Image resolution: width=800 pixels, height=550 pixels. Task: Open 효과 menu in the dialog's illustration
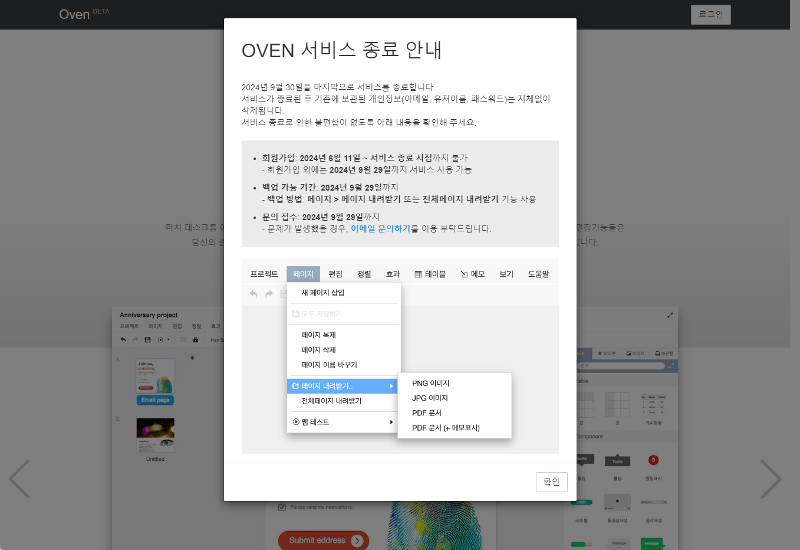tap(393, 274)
